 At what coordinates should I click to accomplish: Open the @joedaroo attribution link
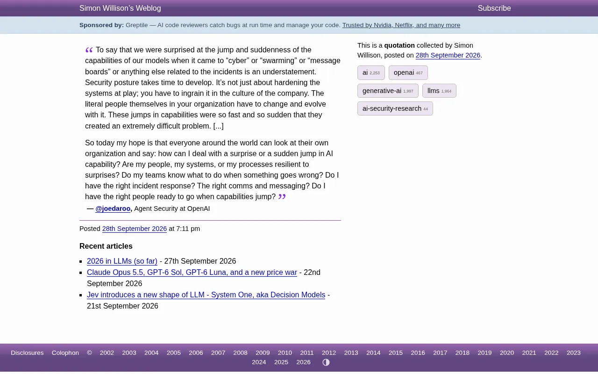(113, 209)
